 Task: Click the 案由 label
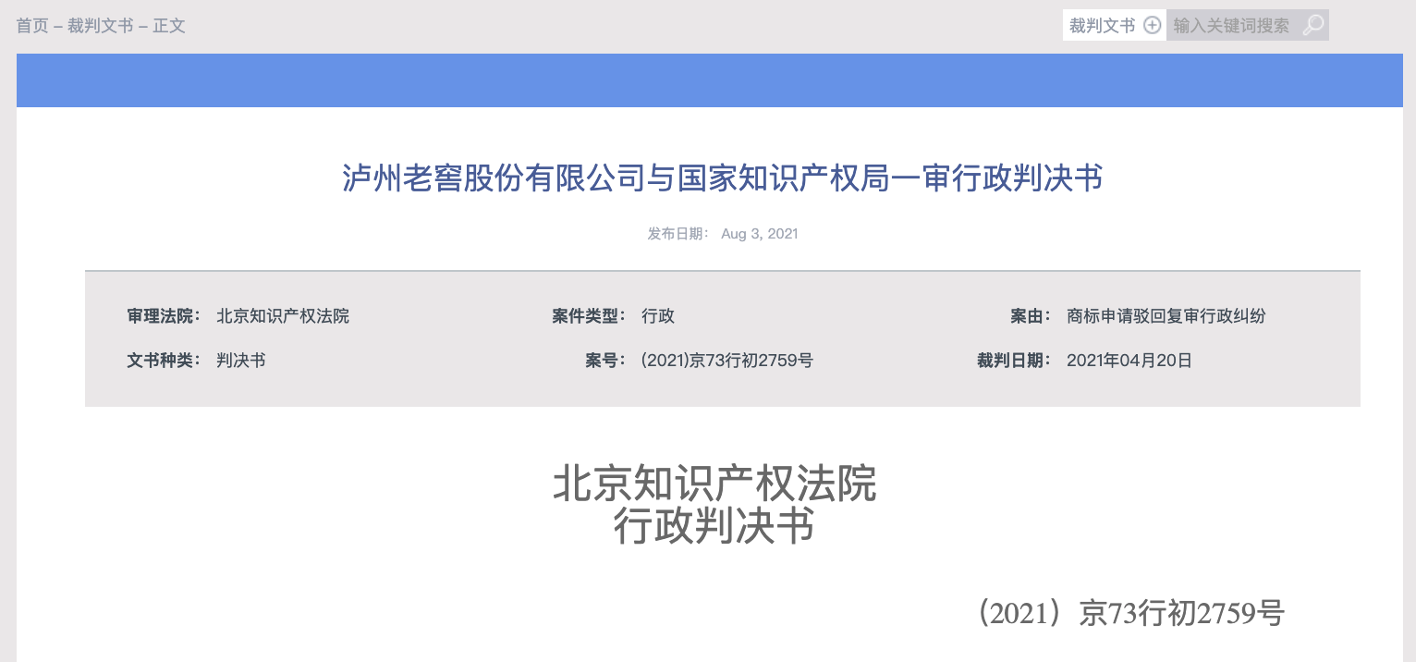pyautogui.click(x=1031, y=316)
